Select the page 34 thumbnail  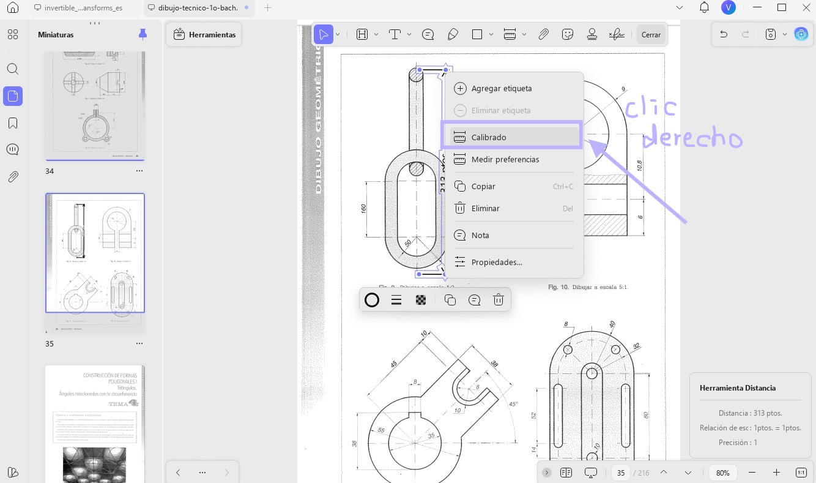95,106
